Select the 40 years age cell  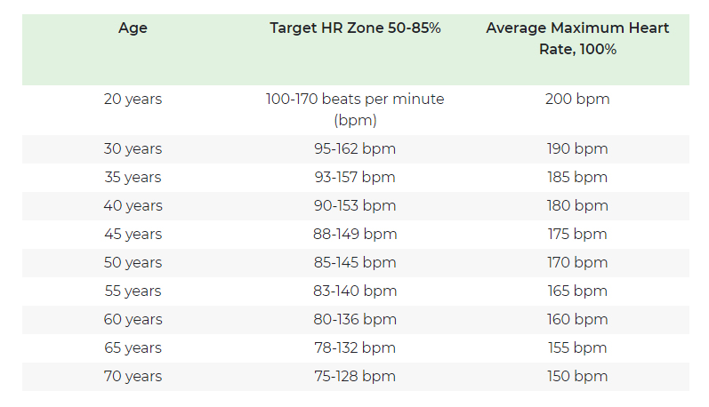[x=133, y=206]
